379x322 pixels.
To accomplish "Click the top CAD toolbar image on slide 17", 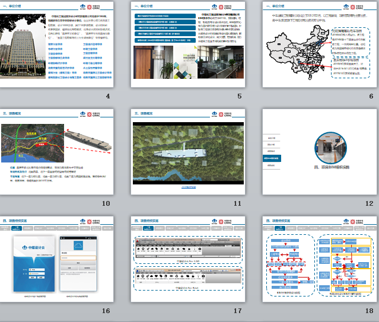I will tap(187, 249).
